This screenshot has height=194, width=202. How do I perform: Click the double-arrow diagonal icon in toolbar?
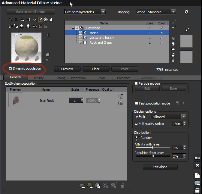pos(11,20)
